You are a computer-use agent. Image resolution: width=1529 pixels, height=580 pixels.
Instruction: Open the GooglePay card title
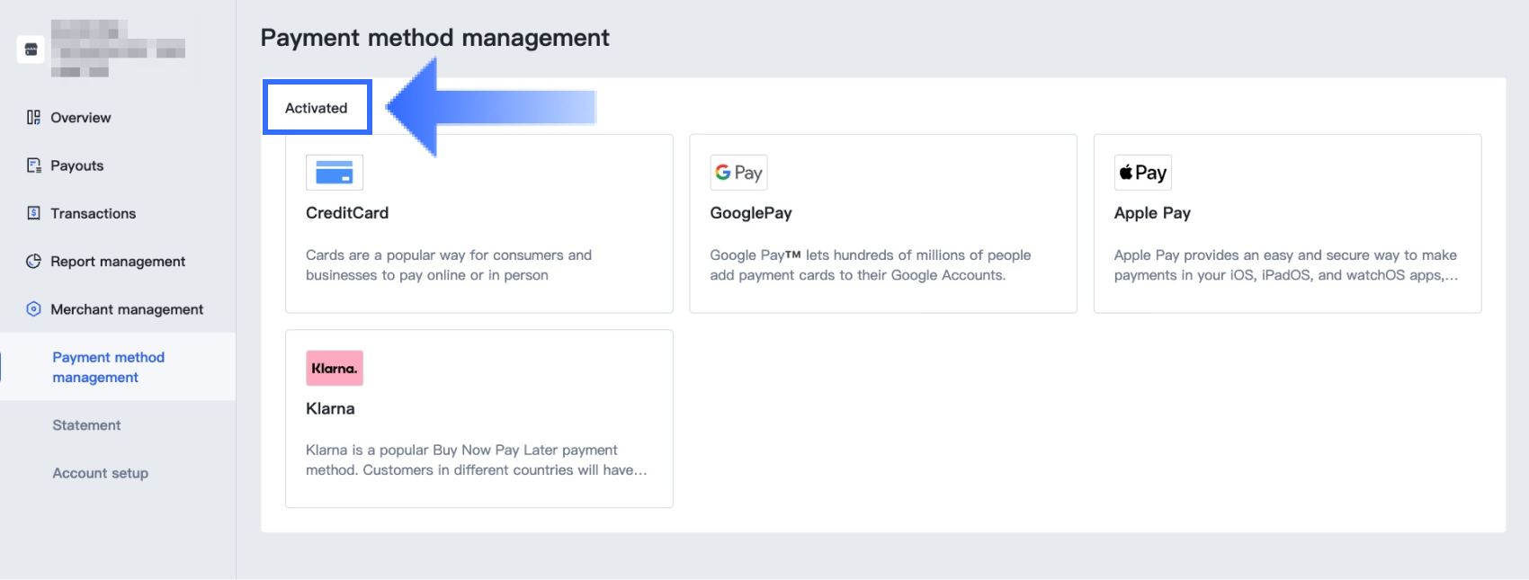coord(751,213)
